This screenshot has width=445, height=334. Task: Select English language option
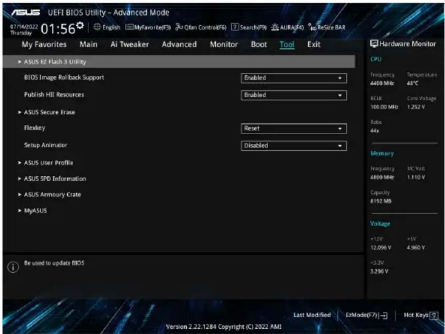tap(111, 27)
